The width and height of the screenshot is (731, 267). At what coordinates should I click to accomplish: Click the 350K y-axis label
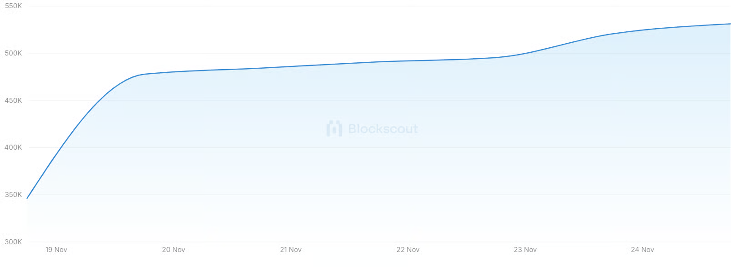[13, 195]
